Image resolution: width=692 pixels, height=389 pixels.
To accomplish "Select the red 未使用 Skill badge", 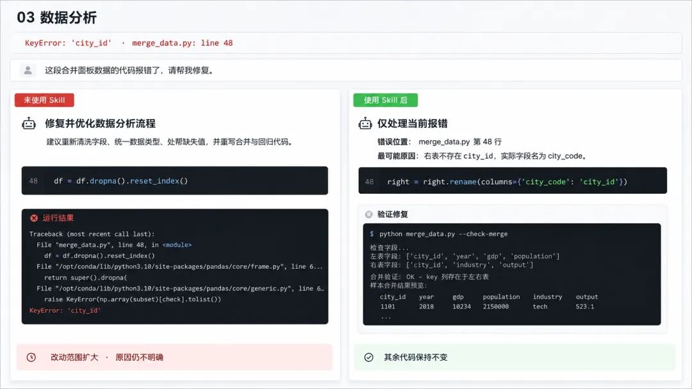I will tap(44, 100).
